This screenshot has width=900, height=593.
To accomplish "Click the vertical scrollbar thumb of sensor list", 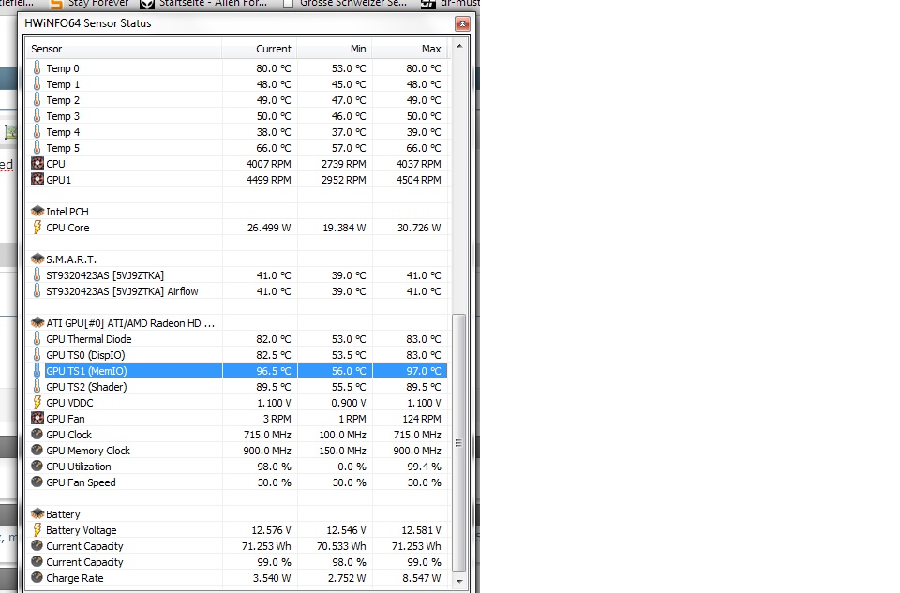I will 458,443.
